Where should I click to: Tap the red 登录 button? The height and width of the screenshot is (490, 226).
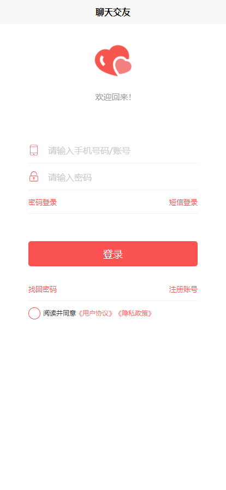(113, 254)
